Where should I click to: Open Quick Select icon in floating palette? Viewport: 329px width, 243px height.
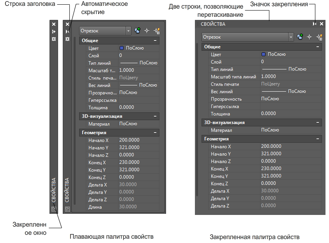coord(157,31)
